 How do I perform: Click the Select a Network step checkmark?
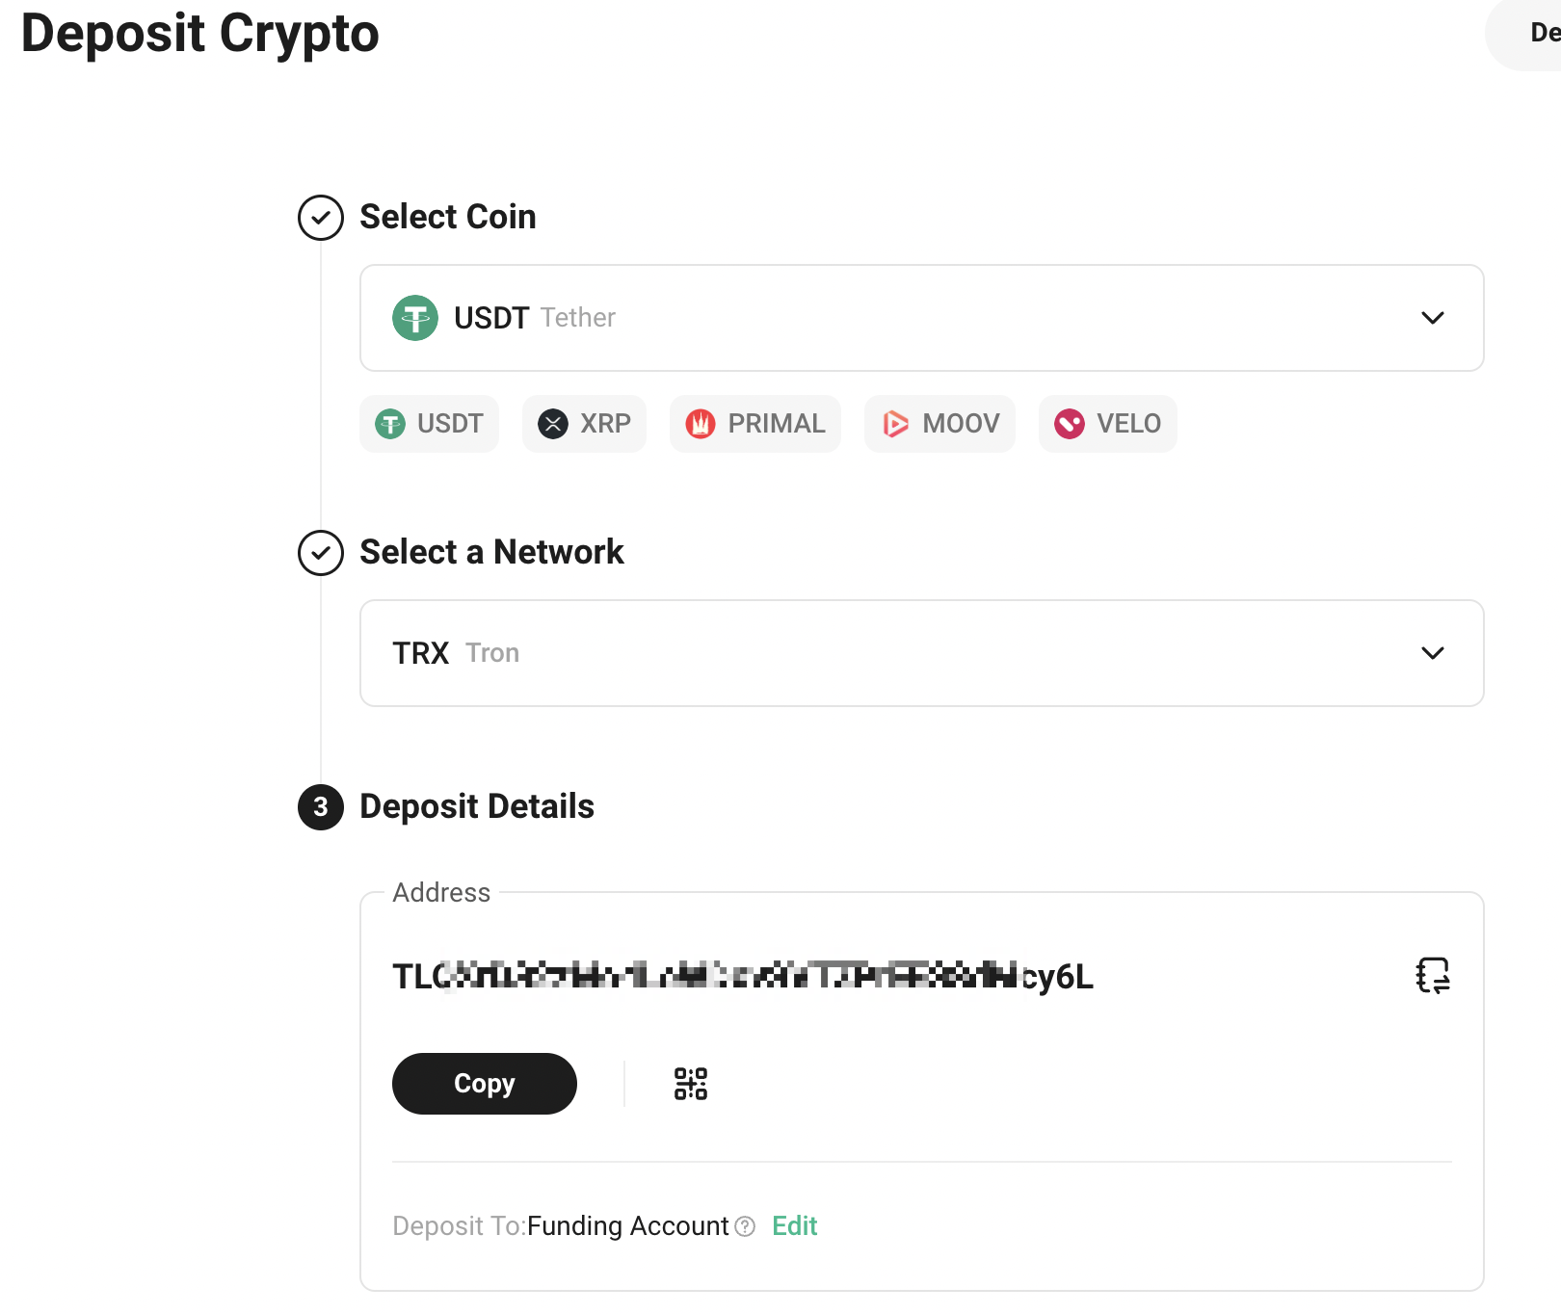321,553
